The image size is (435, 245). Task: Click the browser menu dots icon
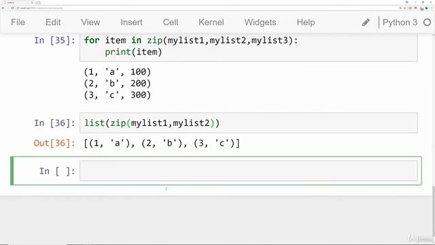pos(432,8)
